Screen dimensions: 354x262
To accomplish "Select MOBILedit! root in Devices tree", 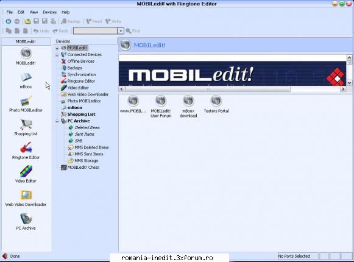I will pos(77,48).
